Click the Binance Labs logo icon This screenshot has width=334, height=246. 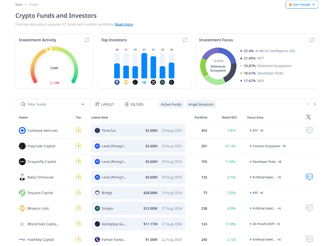pyautogui.click(x=22, y=208)
